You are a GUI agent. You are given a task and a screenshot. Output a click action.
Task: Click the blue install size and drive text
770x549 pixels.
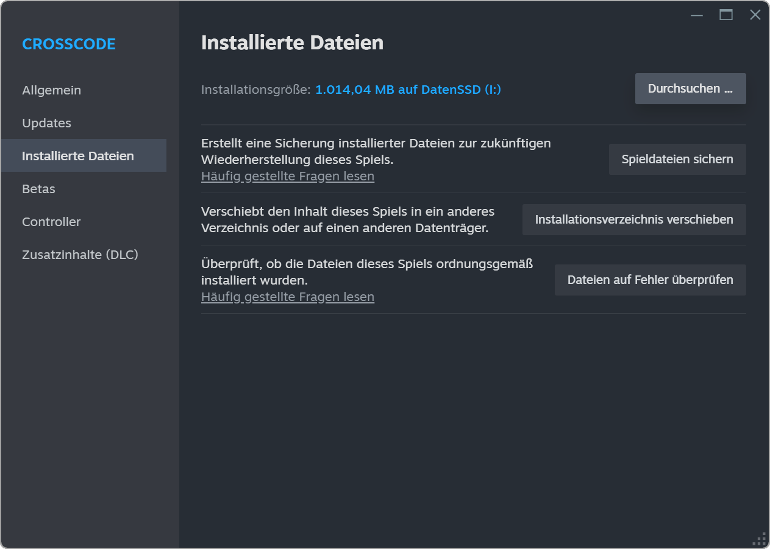[408, 90]
